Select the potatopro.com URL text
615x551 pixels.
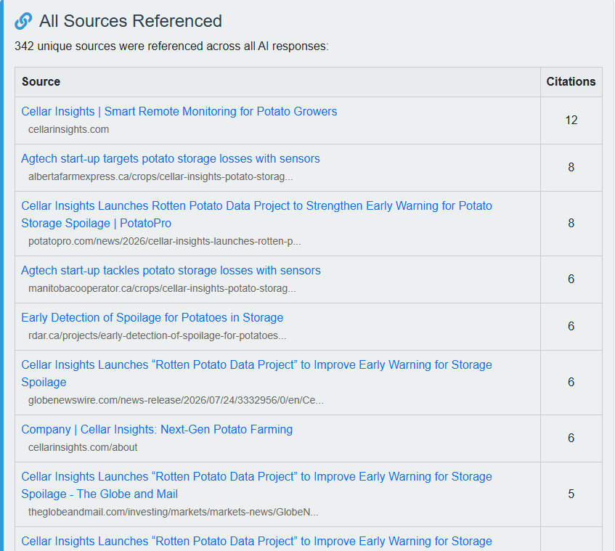coord(164,241)
